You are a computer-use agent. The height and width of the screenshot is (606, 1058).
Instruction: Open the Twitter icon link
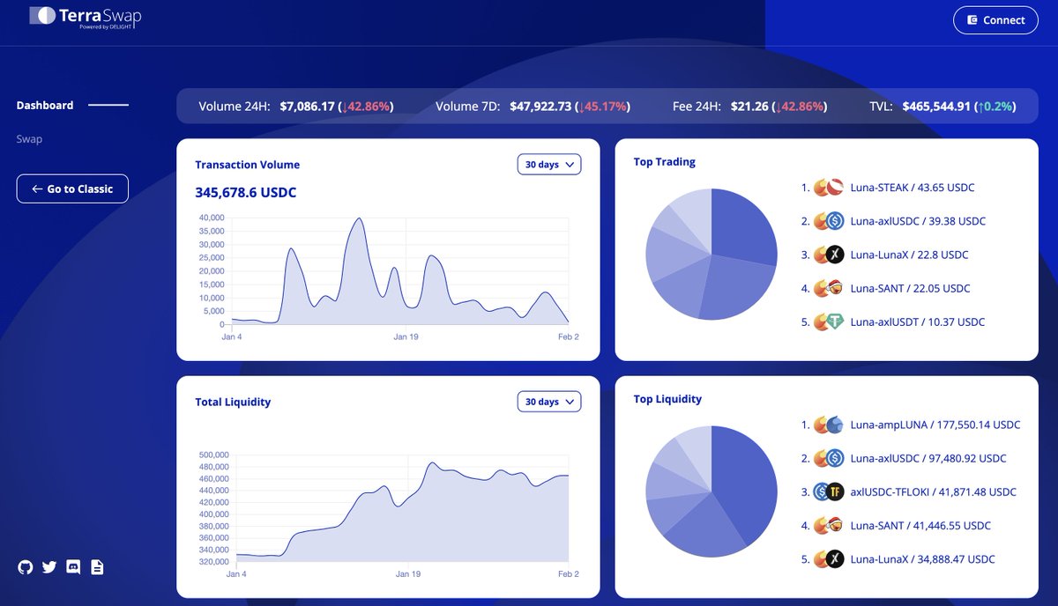point(49,567)
